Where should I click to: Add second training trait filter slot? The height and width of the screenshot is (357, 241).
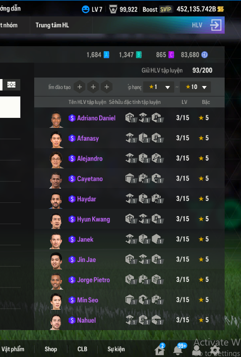coord(93,87)
